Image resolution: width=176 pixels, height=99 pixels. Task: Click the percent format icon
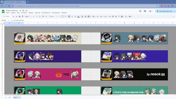37,16
